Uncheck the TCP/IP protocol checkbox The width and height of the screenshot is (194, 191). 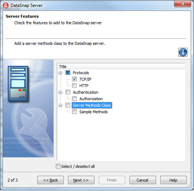pos(74,79)
